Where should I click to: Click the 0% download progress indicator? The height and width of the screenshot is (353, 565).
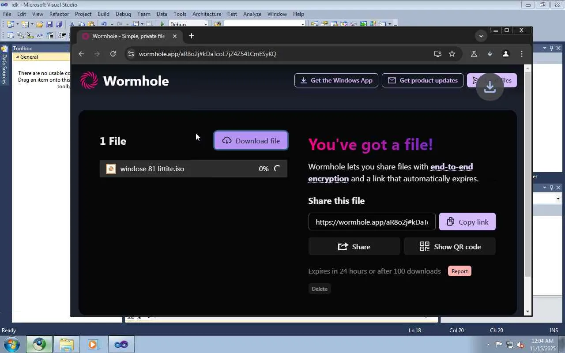[x=264, y=169]
